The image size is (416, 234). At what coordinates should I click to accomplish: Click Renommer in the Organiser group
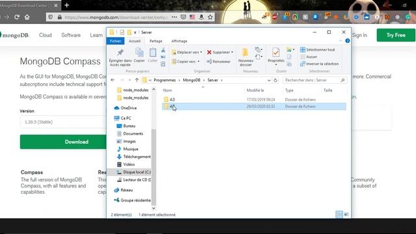(218, 62)
